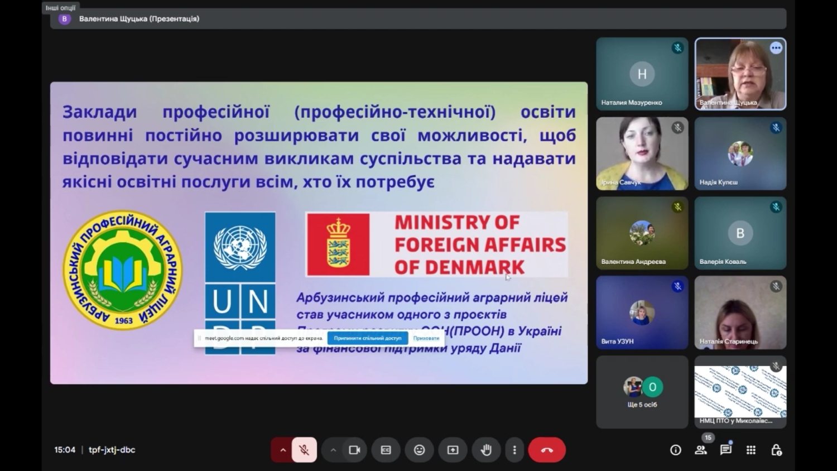Click muted mic icon on Надія Кулєш tile
Screen dimensions: 837x471
point(776,128)
